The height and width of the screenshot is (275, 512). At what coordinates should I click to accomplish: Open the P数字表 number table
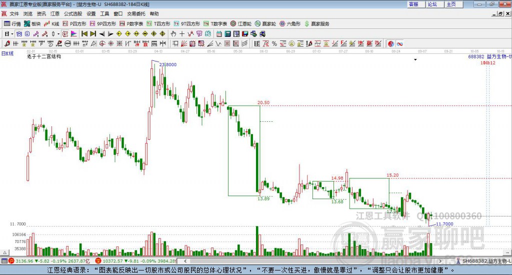click(131, 24)
